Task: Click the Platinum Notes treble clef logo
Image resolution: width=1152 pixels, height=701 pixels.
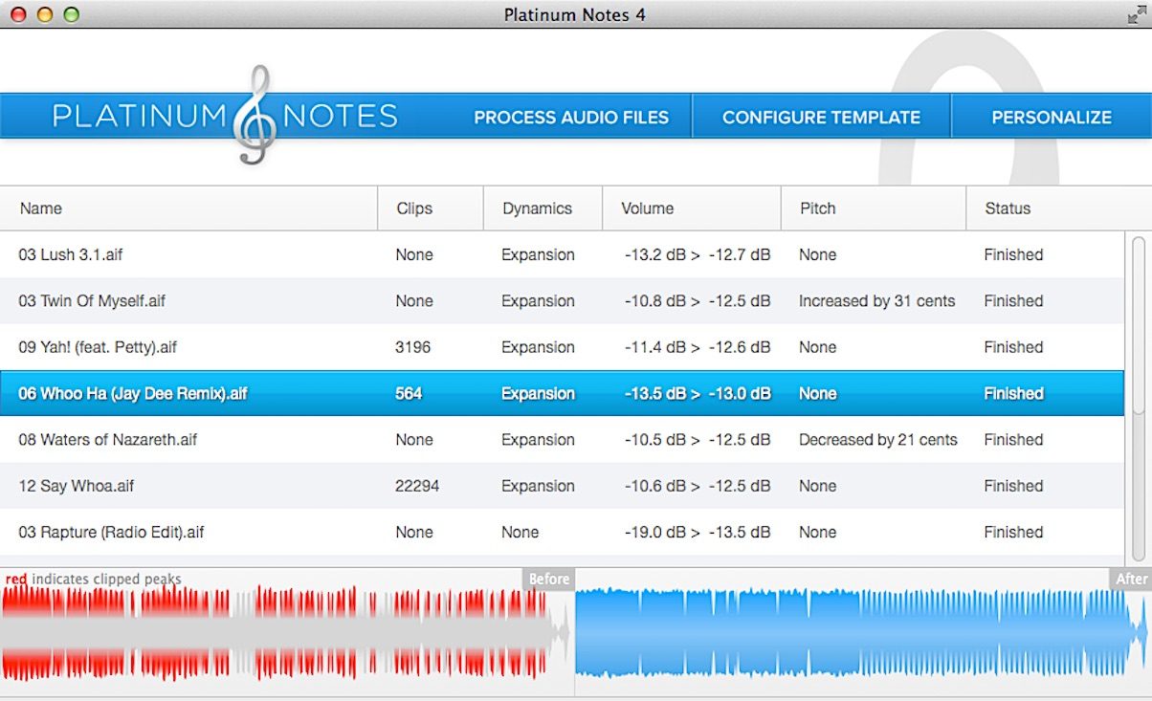Action: point(254,116)
